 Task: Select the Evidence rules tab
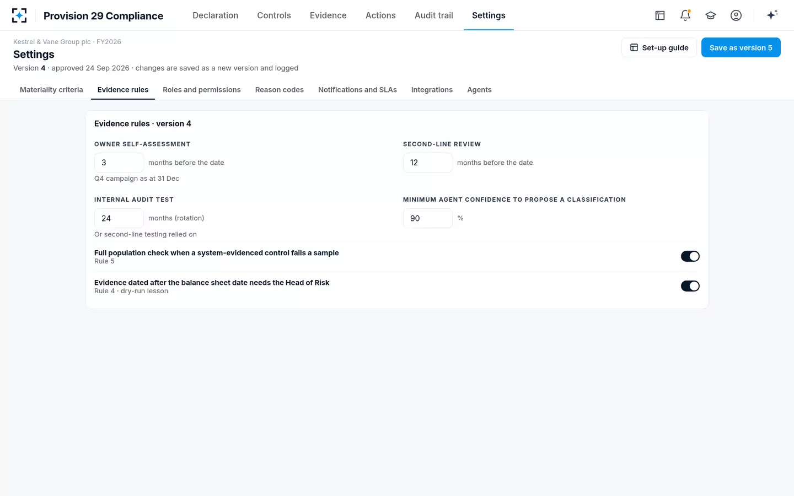(123, 90)
